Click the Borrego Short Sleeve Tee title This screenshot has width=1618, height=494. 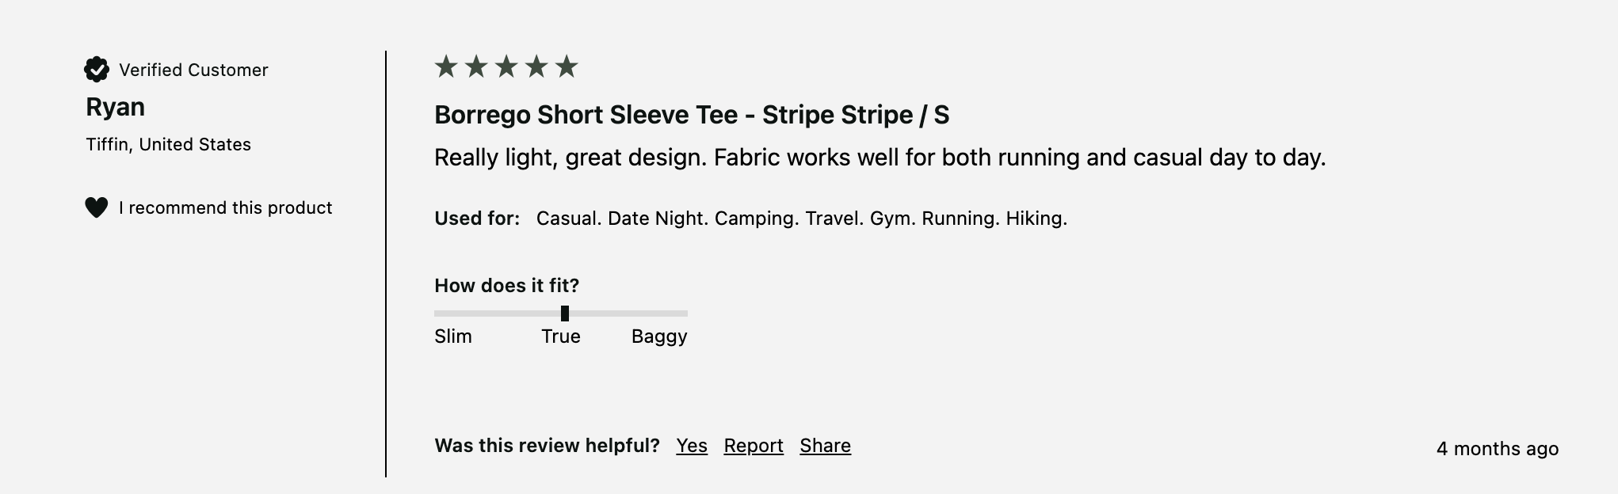692,115
